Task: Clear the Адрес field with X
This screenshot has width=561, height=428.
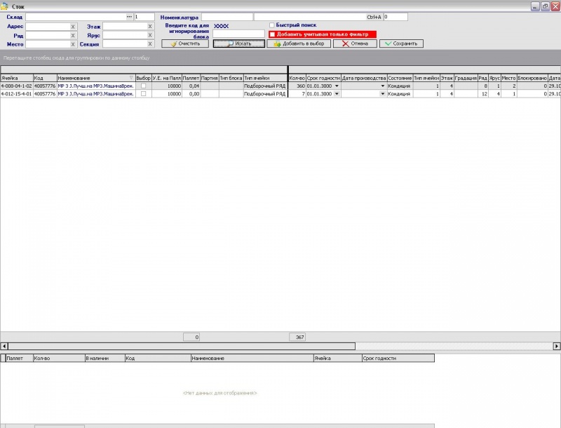Action: [73, 26]
